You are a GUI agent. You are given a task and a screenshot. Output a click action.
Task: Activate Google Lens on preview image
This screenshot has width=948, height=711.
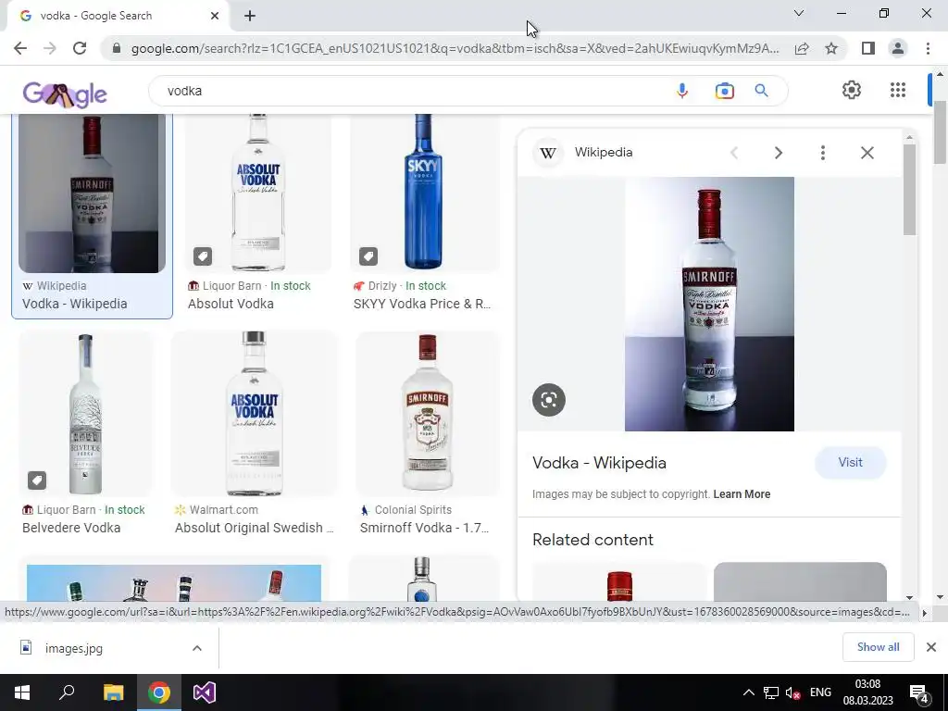tap(548, 400)
